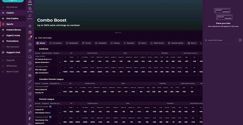Click the Search magnifier icon
This screenshot has width=243, height=125.
click(x=30, y=17)
